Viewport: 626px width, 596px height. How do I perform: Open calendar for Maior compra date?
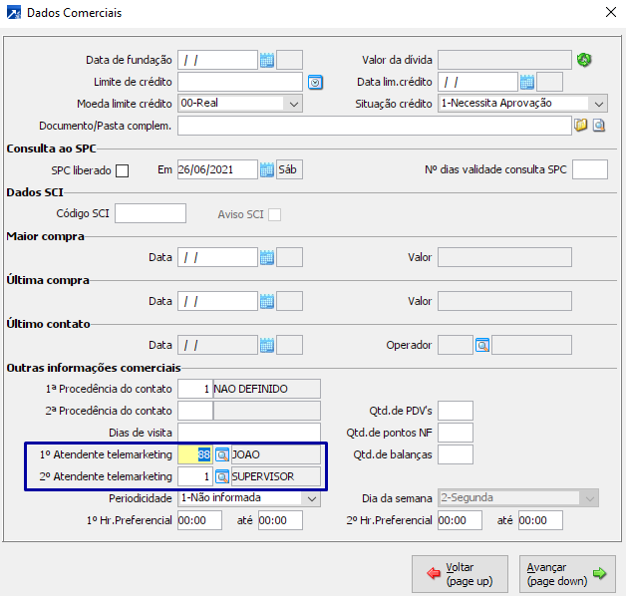click(x=267, y=258)
